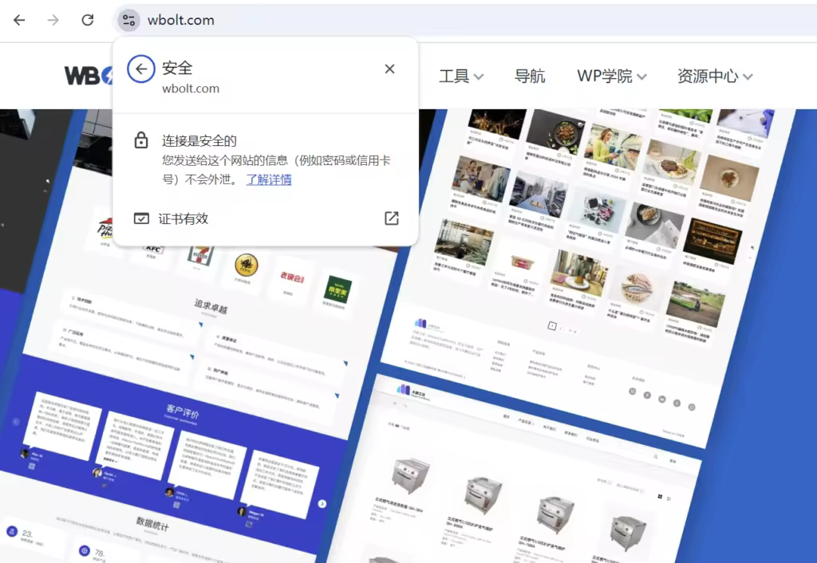The width and height of the screenshot is (817, 563).
Task: Close the security popup with X
Action: point(389,69)
